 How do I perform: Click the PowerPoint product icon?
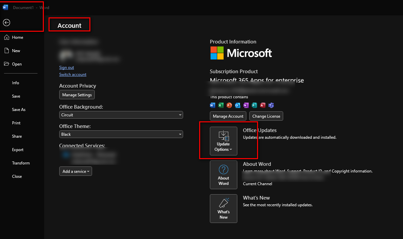[229, 105]
